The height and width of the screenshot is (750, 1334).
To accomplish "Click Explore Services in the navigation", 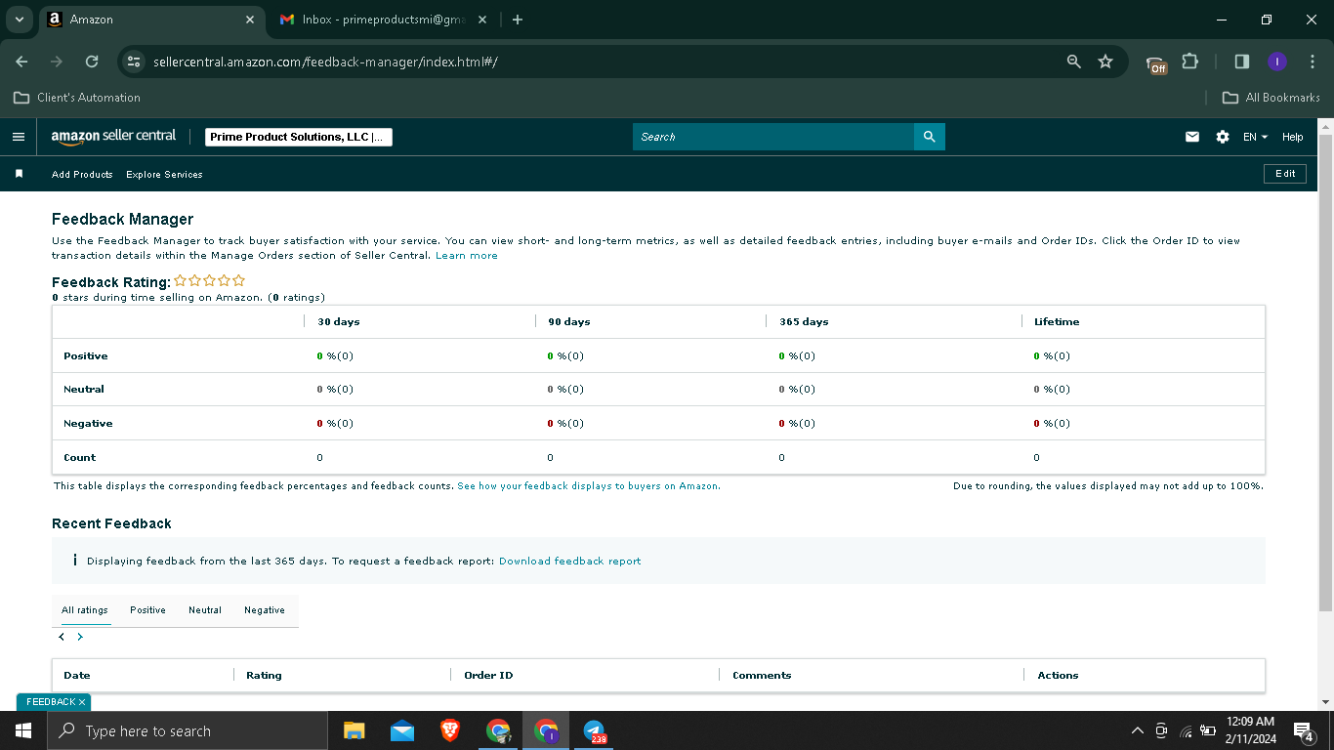I will click(164, 174).
